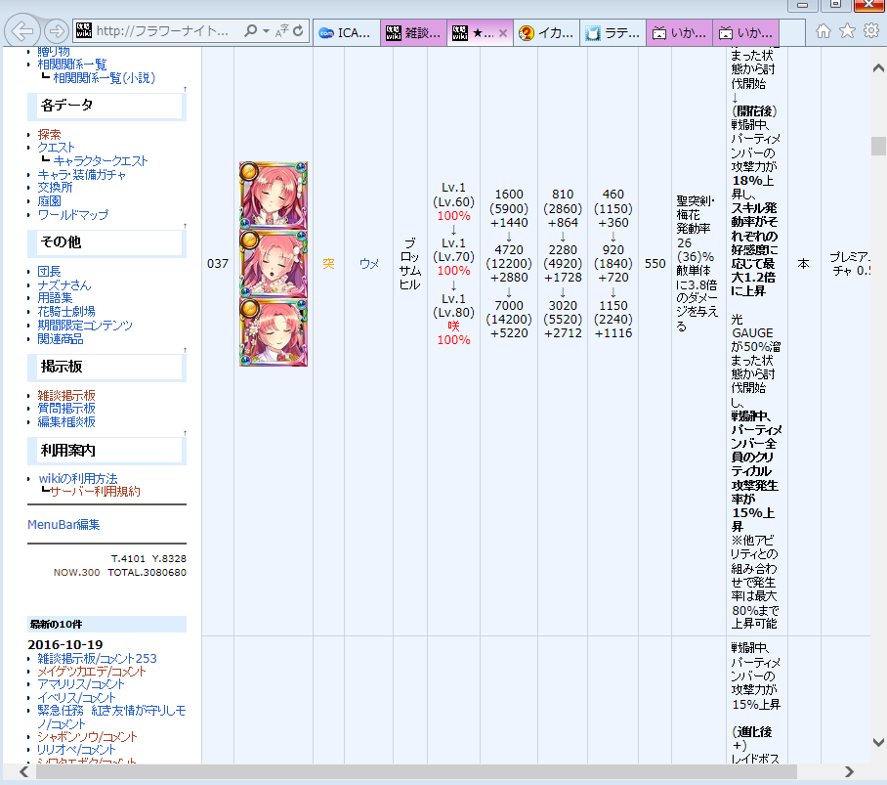
Task: Open the 団長 link
Action: 49,272
